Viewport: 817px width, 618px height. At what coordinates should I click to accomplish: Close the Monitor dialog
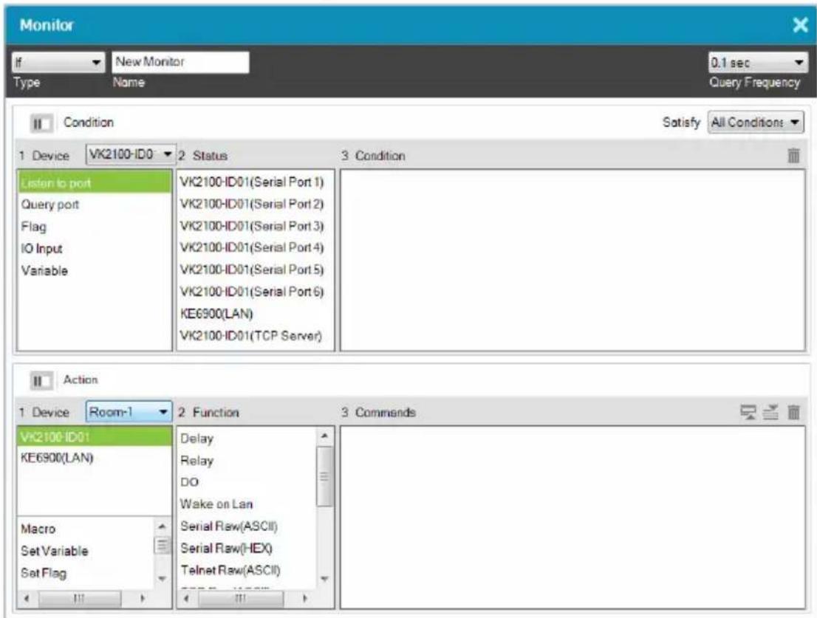click(800, 24)
